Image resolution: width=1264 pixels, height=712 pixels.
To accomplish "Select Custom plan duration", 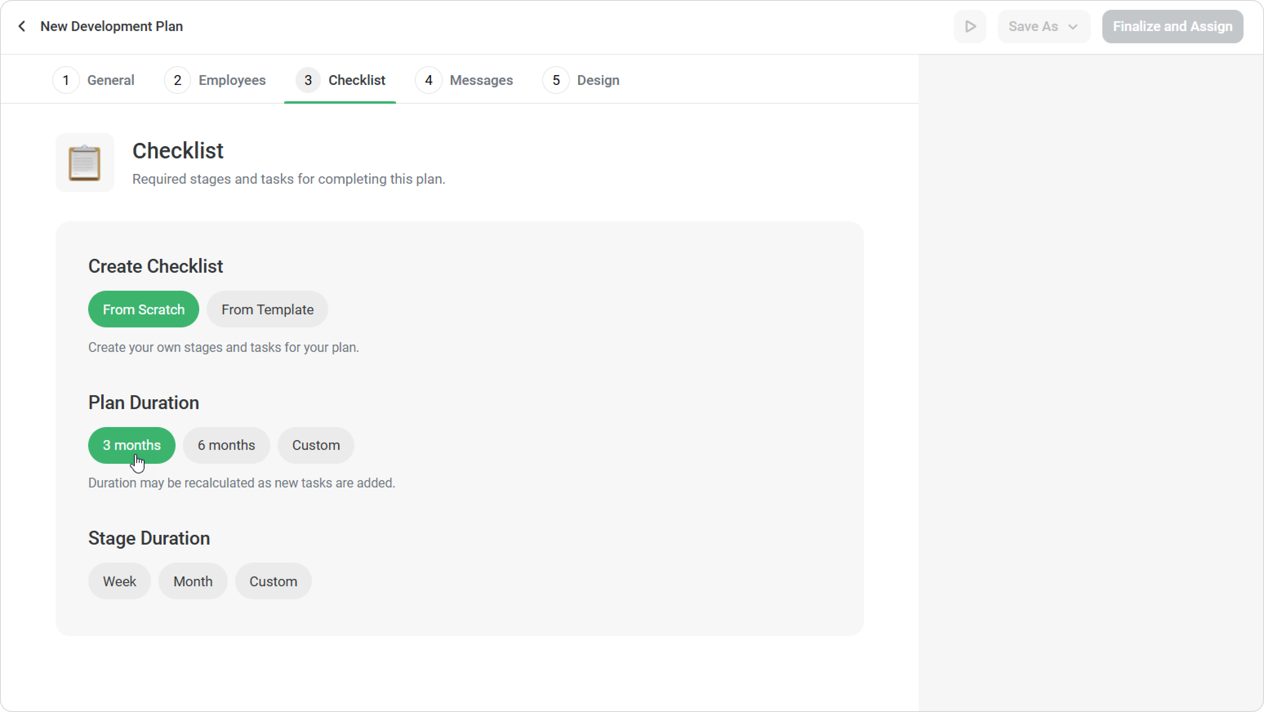I will [x=316, y=445].
